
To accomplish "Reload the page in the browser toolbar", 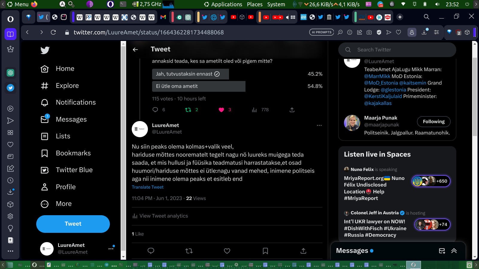I will [53, 32].
